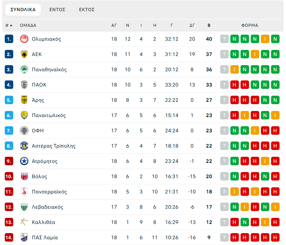Click the ΠΑΣ Λαμία crest icon
The height and width of the screenshot is (245, 286).
point(24,238)
